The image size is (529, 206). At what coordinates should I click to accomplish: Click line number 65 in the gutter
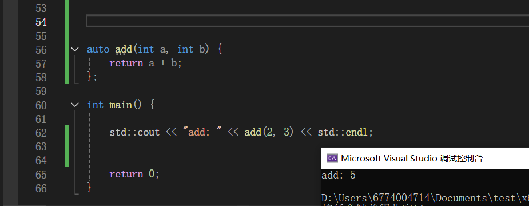point(41,175)
